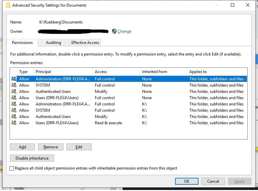Sort by the Inherited from column header
The height and width of the screenshot is (191, 258).
pyautogui.click(x=164, y=72)
